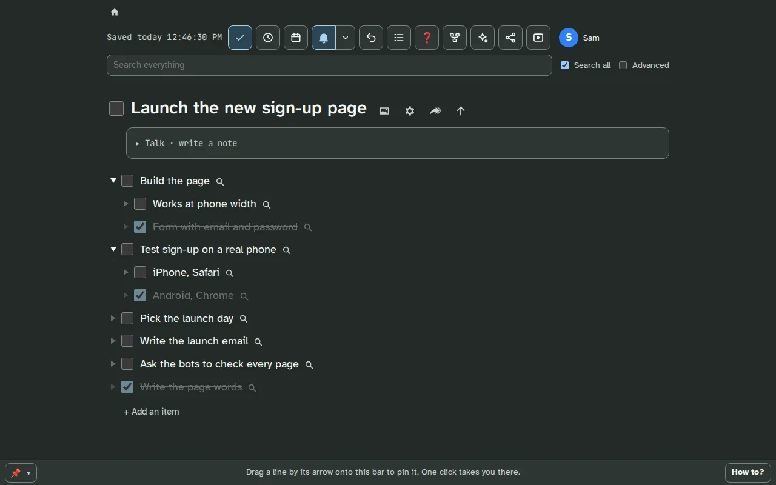776x485 pixels.
Task: Click the bulleted list toolbar icon
Action: (399, 38)
